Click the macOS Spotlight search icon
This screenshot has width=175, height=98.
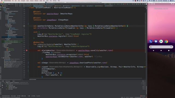[168, 1]
